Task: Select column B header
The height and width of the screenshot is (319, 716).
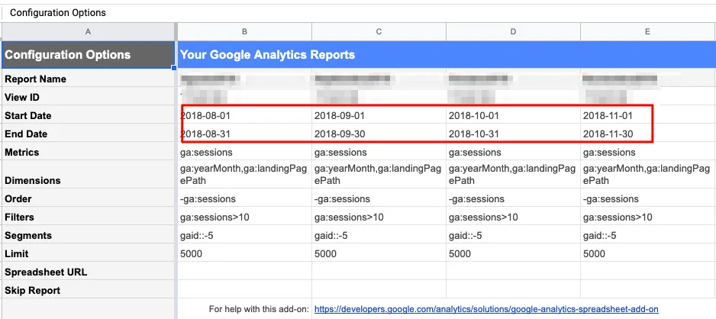Action: point(245,31)
